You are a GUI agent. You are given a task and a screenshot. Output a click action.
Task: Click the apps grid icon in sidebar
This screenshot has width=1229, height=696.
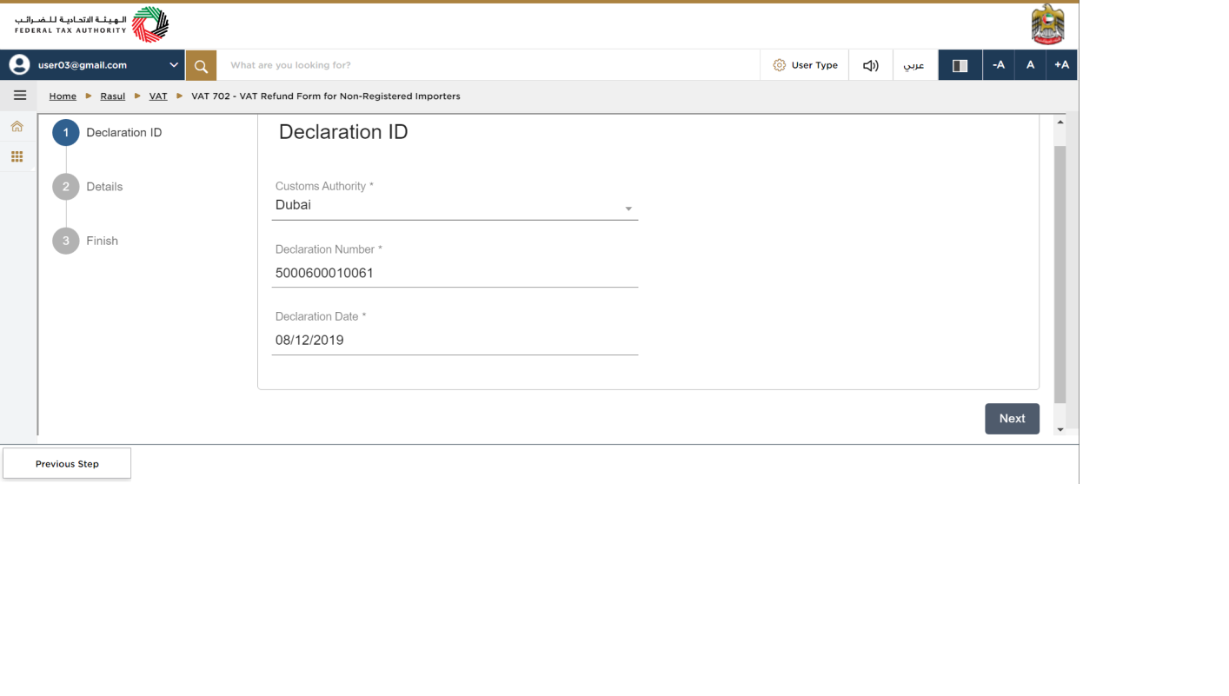[17, 157]
